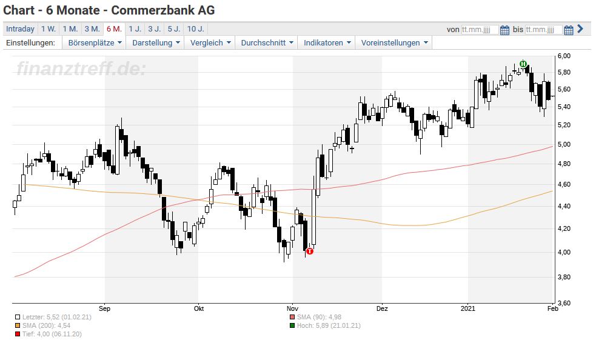596x343 pixels.
Task: Click the 'Okt' x-axis label
Action: click(x=199, y=308)
